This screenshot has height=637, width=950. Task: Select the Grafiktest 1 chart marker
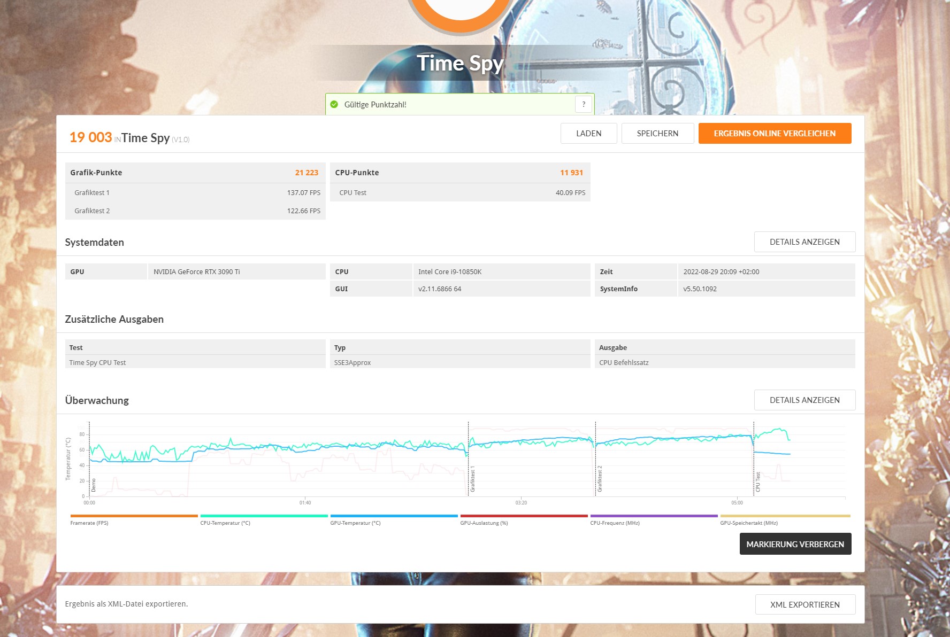point(472,479)
